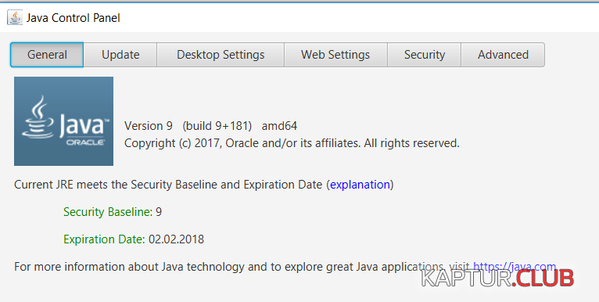Click the 'Version 9 (build 9+181) amd64' text
The image size is (599, 302).
click(x=211, y=126)
